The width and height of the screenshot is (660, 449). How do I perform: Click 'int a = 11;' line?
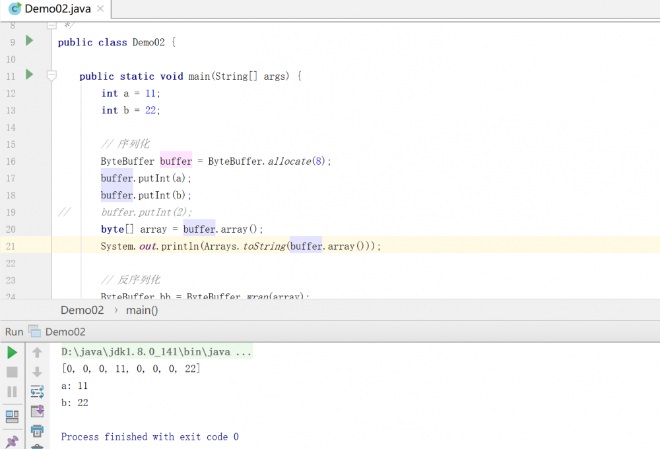click(x=131, y=94)
